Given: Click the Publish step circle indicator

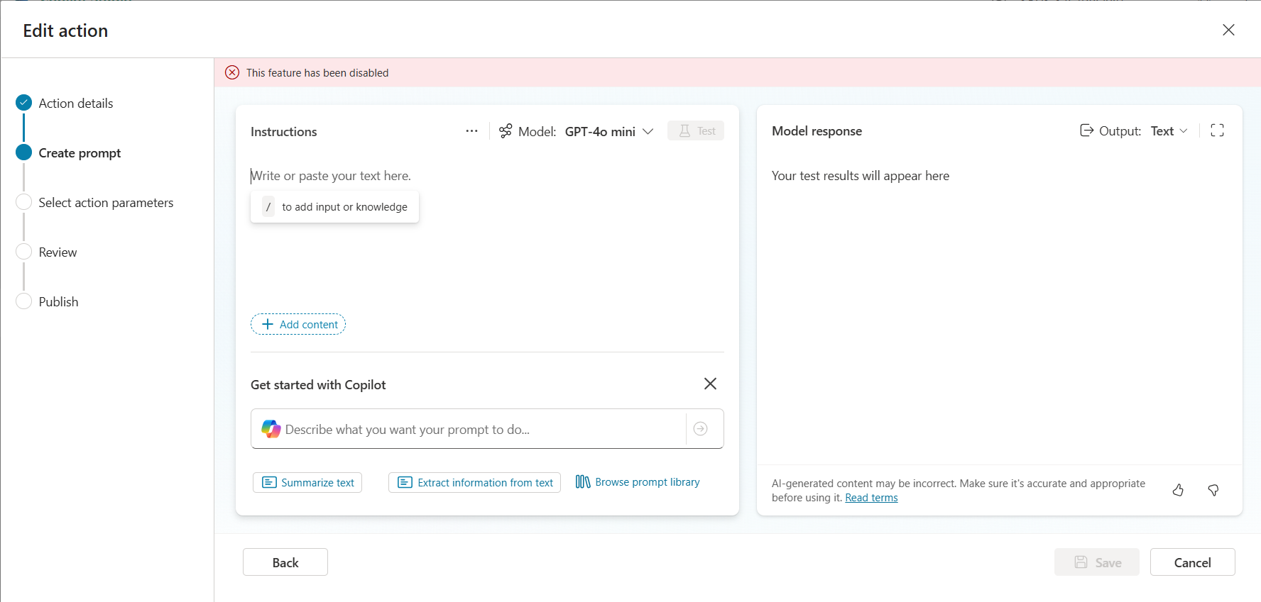Looking at the screenshot, I should coord(23,301).
